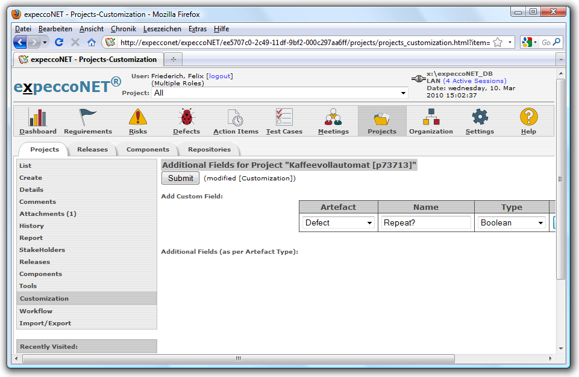Open Meetings people icon

pos(333,117)
